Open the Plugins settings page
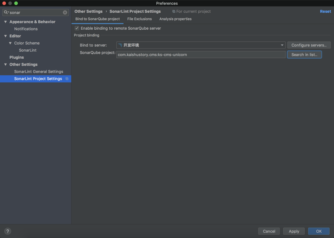 pyautogui.click(x=17, y=57)
